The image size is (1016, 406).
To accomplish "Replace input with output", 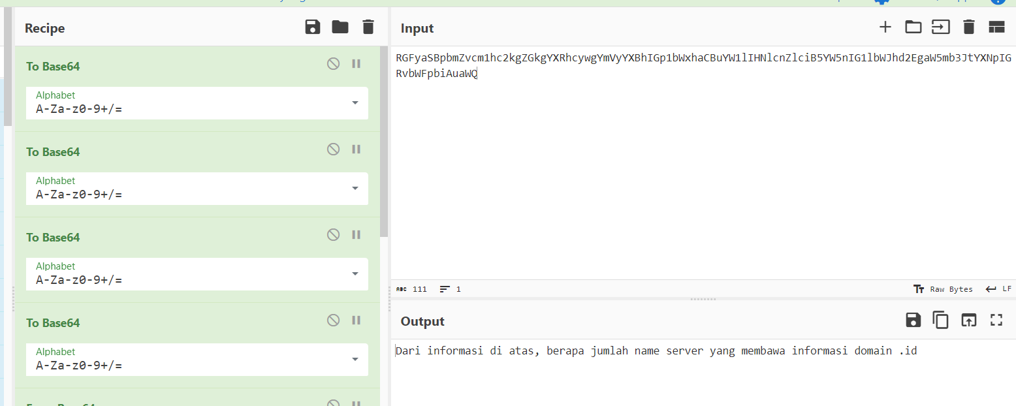I will click(x=968, y=320).
